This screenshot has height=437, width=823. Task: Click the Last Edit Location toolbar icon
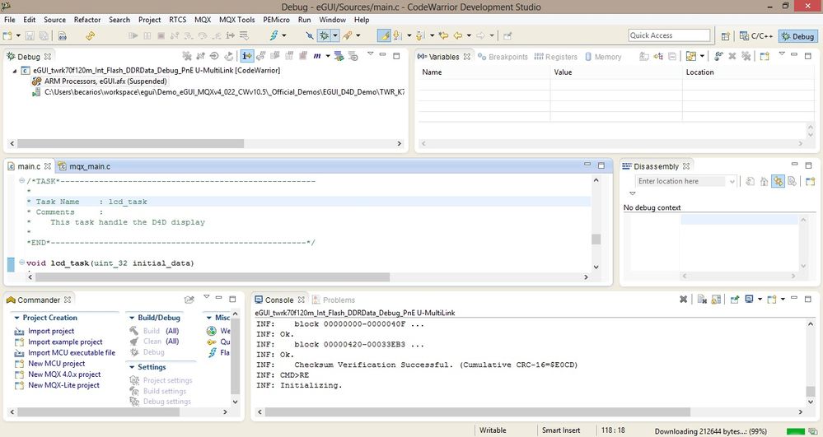point(443,35)
